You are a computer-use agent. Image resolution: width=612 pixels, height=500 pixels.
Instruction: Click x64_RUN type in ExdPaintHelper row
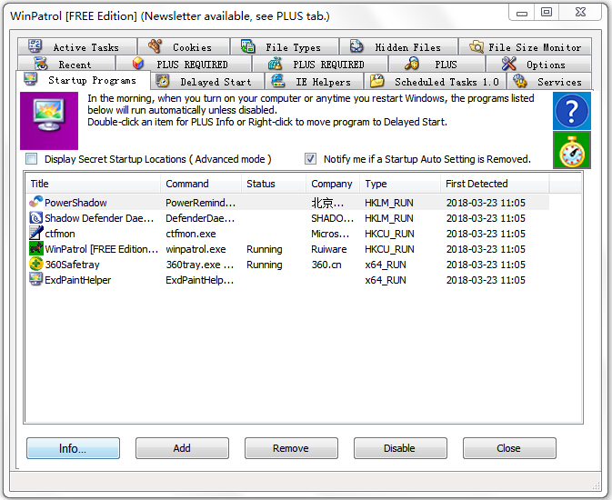(x=386, y=280)
